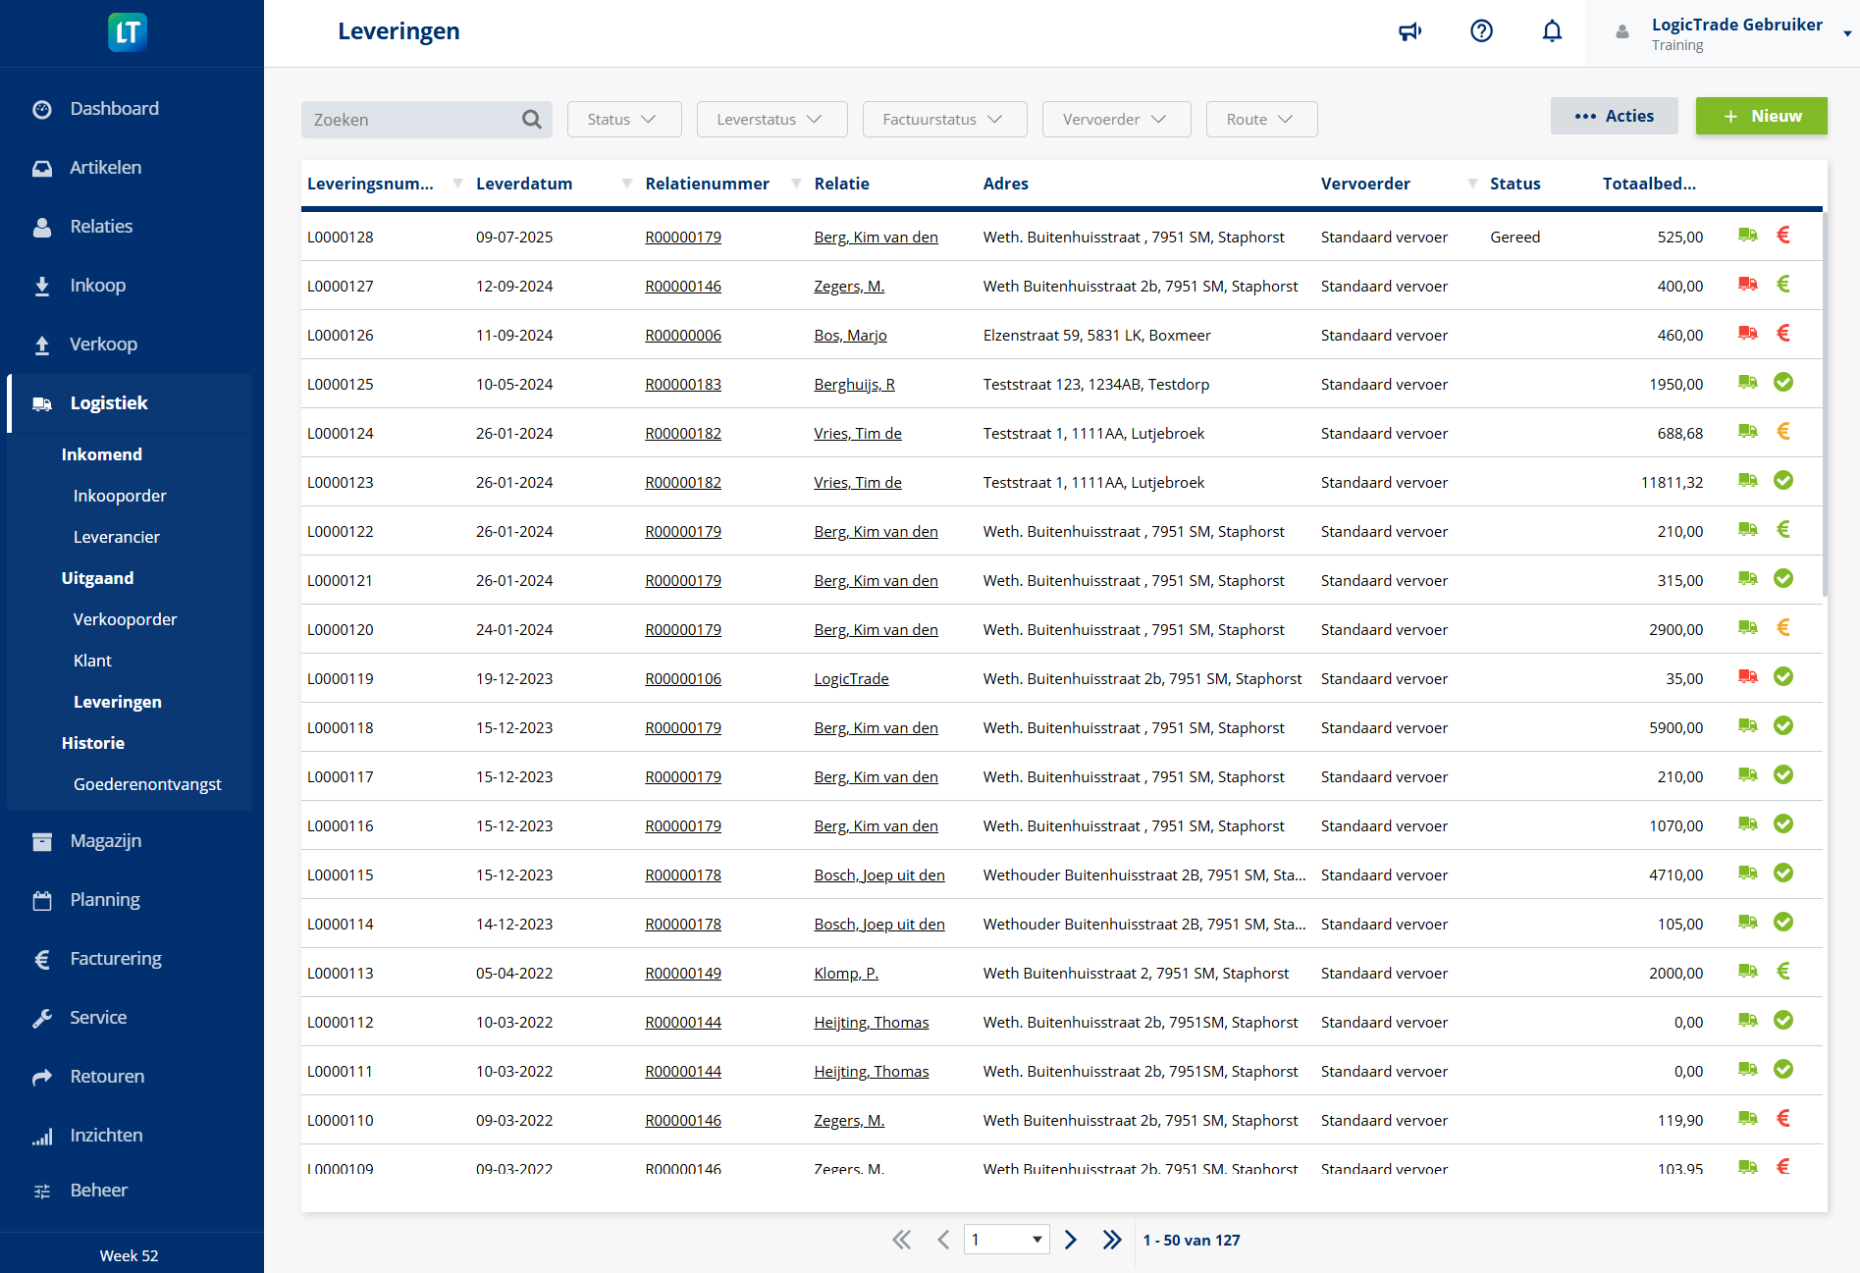Viewport: 1860px width, 1273px height.
Task: Open the Dashboard via the sidebar icon
Action: point(43,108)
